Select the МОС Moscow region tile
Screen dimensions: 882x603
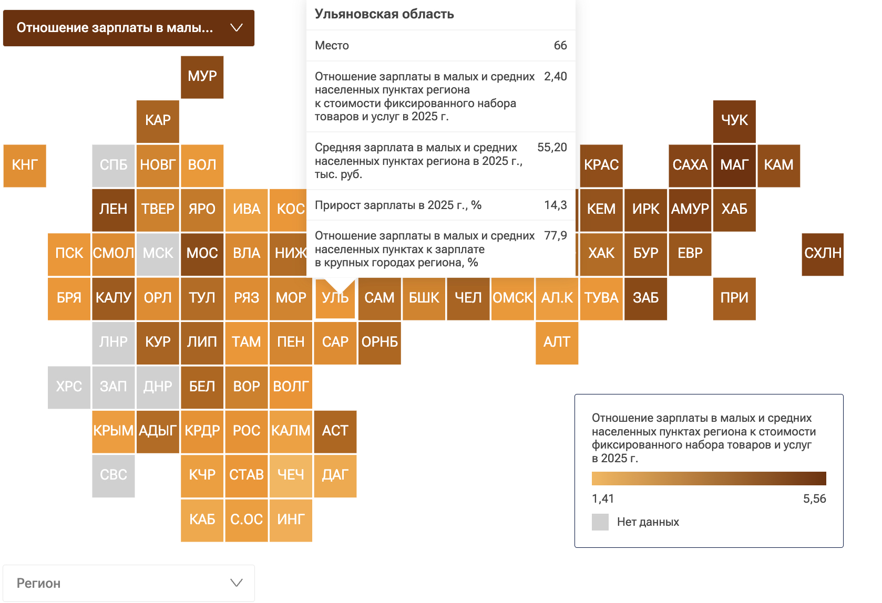[x=202, y=254]
